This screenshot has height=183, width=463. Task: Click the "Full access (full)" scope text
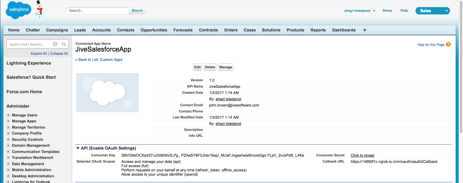[x=135, y=166]
